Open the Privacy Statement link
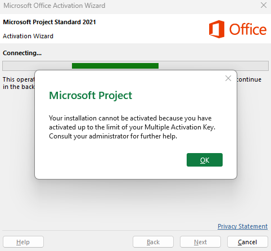This screenshot has height=251, width=271. click(x=242, y=226)
